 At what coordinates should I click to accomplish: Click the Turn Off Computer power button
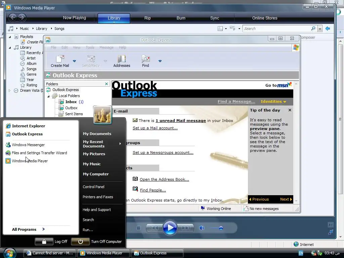[x=81, y=242]
